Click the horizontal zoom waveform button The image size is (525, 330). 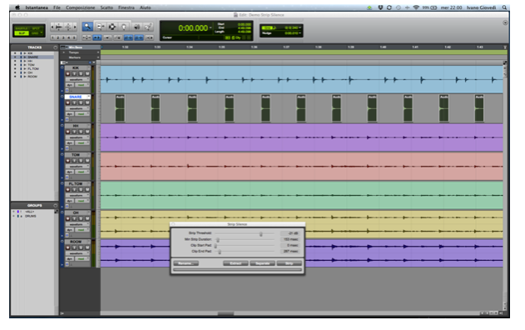(58, 27)
